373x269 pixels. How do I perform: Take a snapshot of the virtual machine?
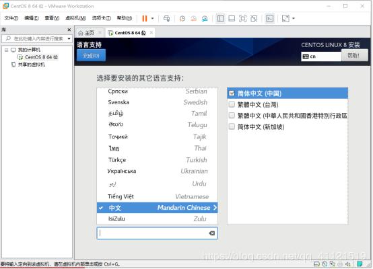pyautogui.click(x=182, y=18)
